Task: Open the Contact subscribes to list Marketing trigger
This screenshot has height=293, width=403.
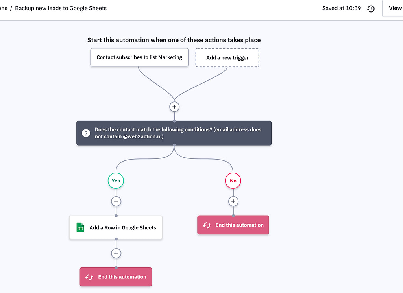Action: [139, 57]
